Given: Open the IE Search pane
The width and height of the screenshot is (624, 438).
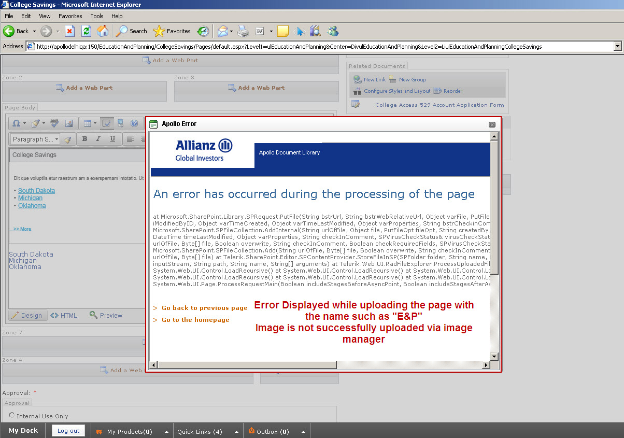Looking at the screenshot, I should point(131,31).
